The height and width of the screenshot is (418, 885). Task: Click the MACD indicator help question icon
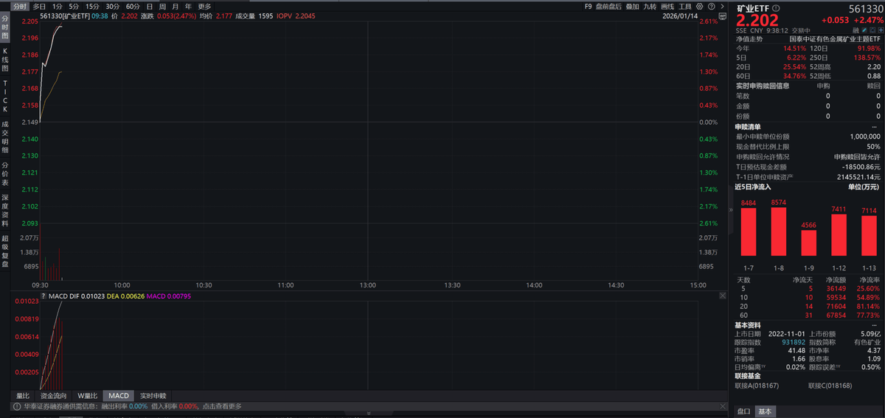coord(43,296)
